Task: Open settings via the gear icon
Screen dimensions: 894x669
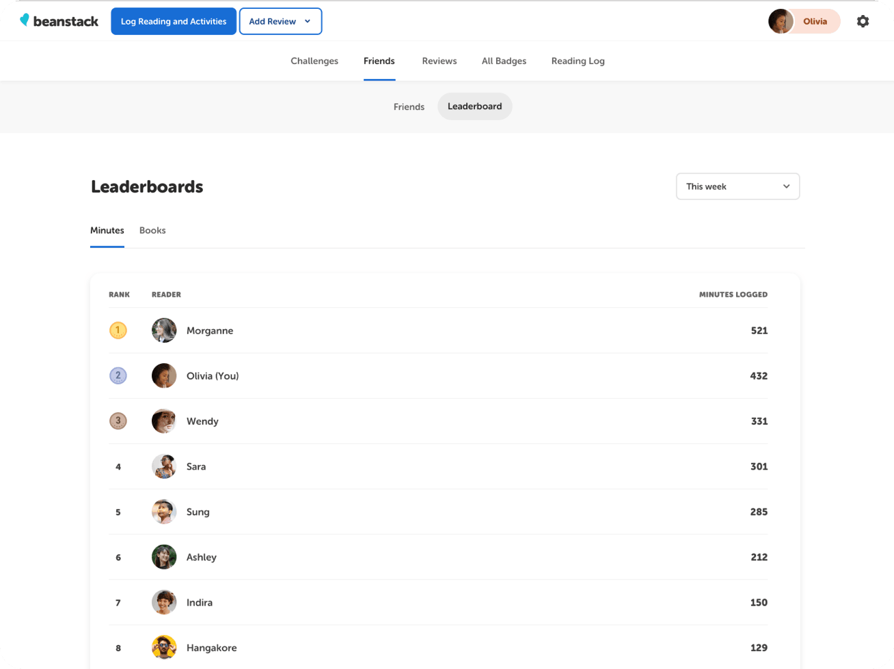Action: (863, 21)
